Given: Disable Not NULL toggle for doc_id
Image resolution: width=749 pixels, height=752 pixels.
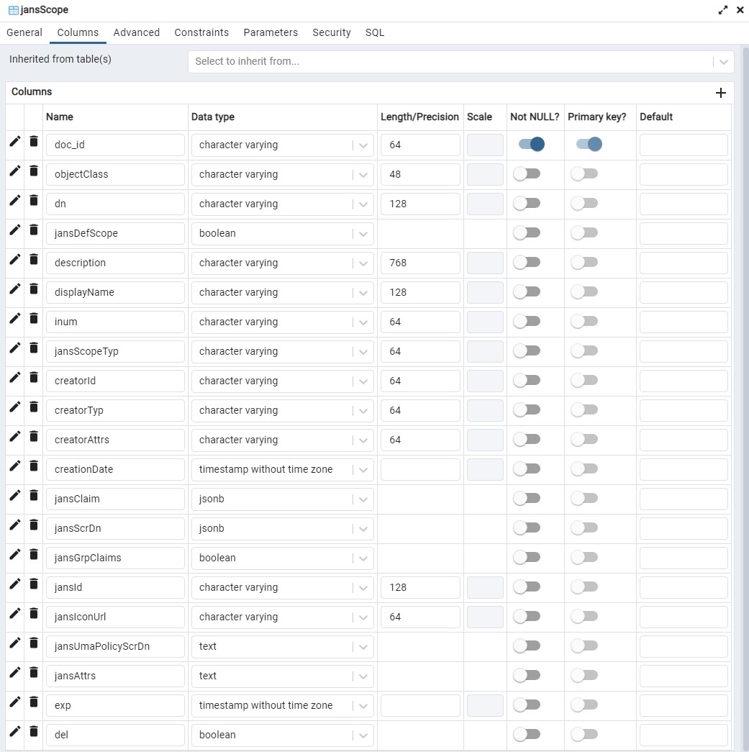Looking at the screenshot, I should click(531, 145).
